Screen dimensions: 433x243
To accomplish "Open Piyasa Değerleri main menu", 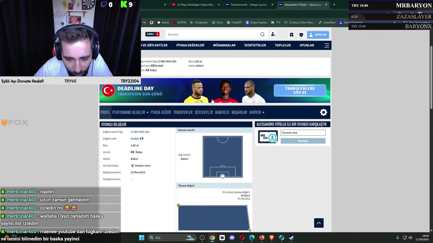I will coord(190,45).
